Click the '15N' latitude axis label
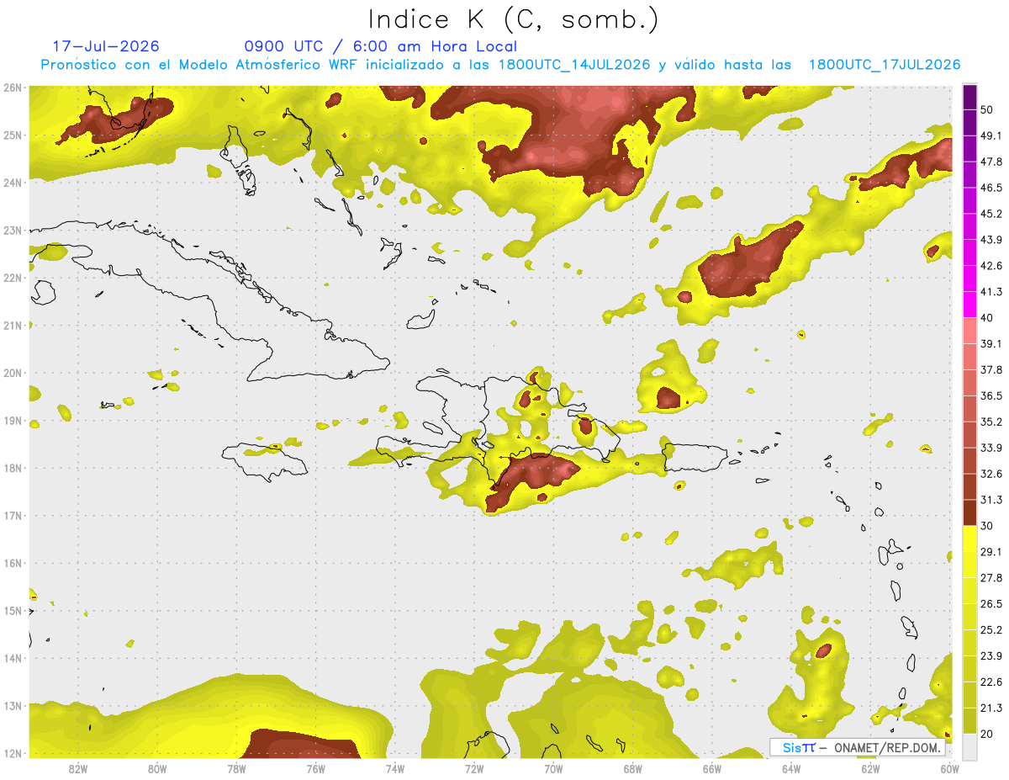 pyautogui.click(x=13, y=610)
